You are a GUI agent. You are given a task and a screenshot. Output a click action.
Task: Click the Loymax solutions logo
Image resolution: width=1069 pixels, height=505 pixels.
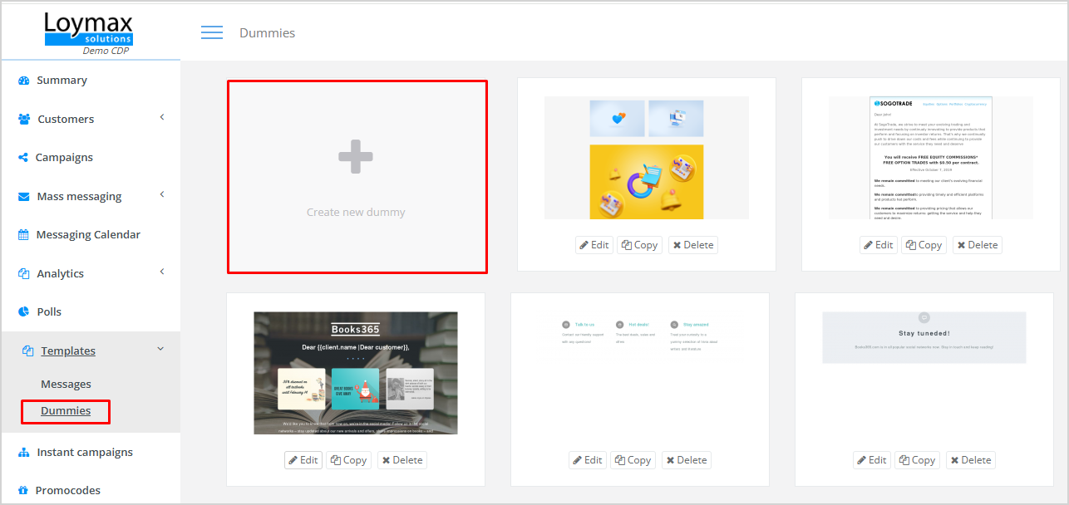click(x=89, y=31)
